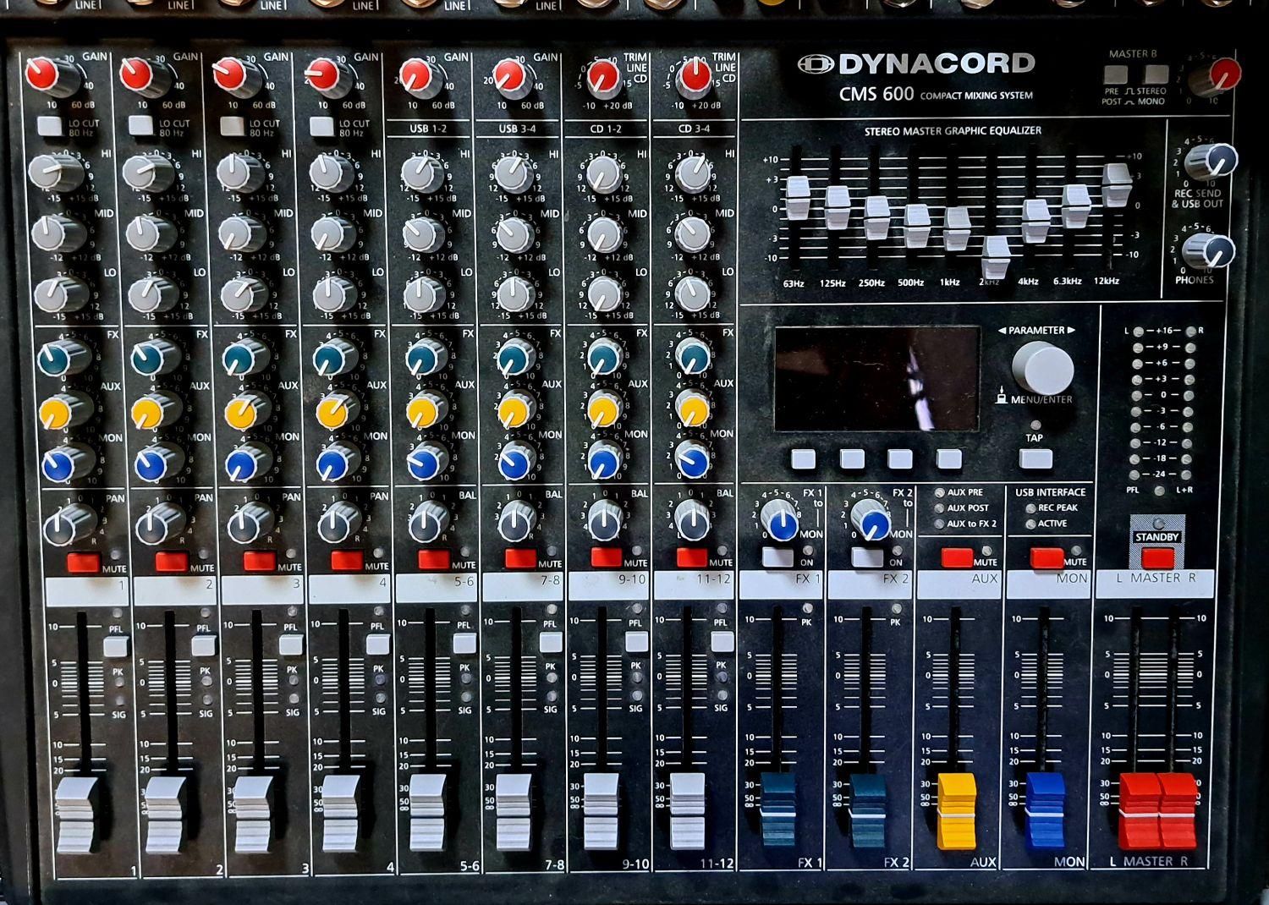Select the USB 1-2 gain knob

pos(416,77)
